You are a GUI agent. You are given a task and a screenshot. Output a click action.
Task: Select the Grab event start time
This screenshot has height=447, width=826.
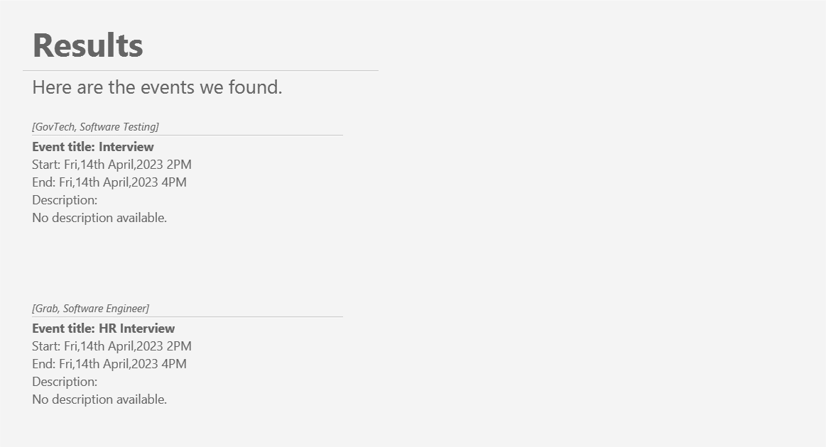tap(112, 346)
